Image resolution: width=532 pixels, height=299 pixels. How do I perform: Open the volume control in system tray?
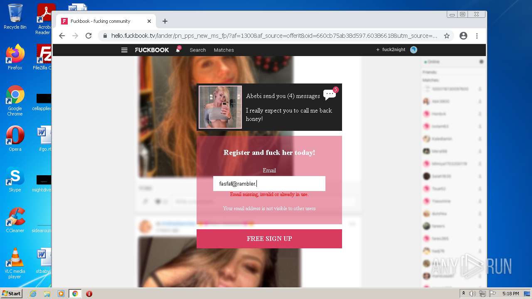[x=473, y=294]
